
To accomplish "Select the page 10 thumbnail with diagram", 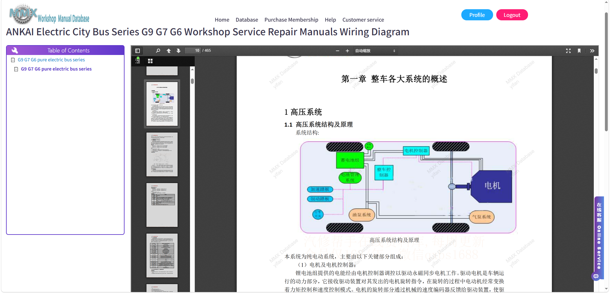I will click(x=162, y=104).
